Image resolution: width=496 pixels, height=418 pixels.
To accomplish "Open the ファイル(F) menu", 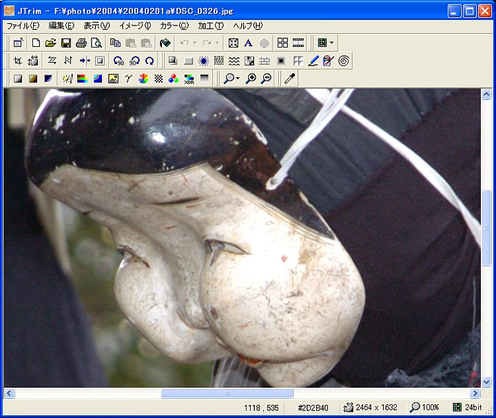I will (23, 25).
